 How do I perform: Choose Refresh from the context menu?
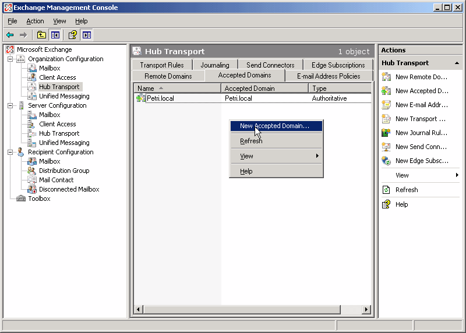coord(276,141)
